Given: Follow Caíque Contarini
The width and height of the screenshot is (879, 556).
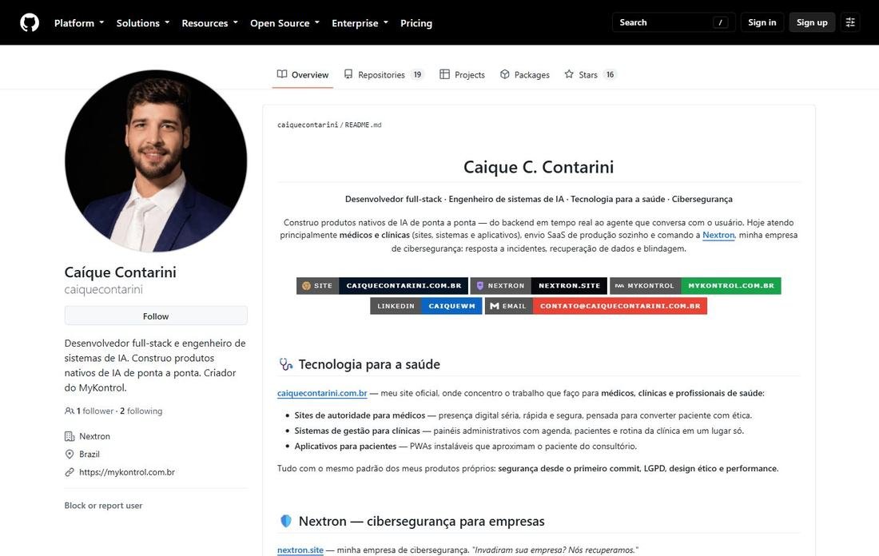Looking at the screenshot, I should coord(156,316).
